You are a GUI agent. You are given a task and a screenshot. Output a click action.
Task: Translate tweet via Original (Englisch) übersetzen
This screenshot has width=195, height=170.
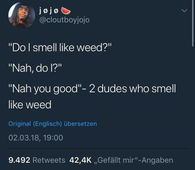coord(53,124)
